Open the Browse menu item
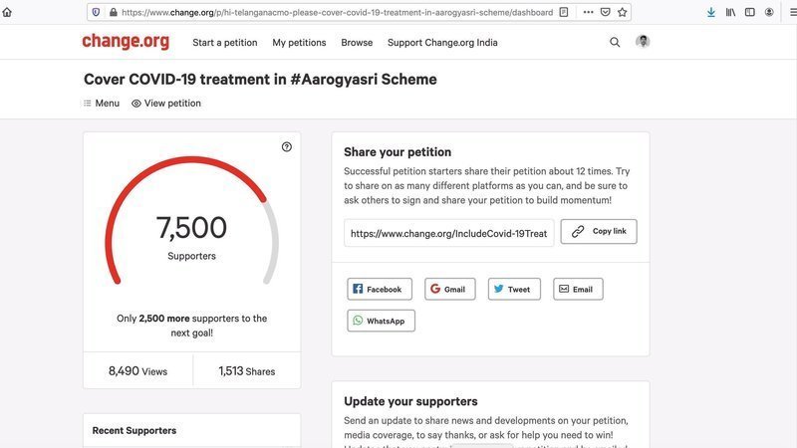797x448 pixels. [x=357, y=43]
